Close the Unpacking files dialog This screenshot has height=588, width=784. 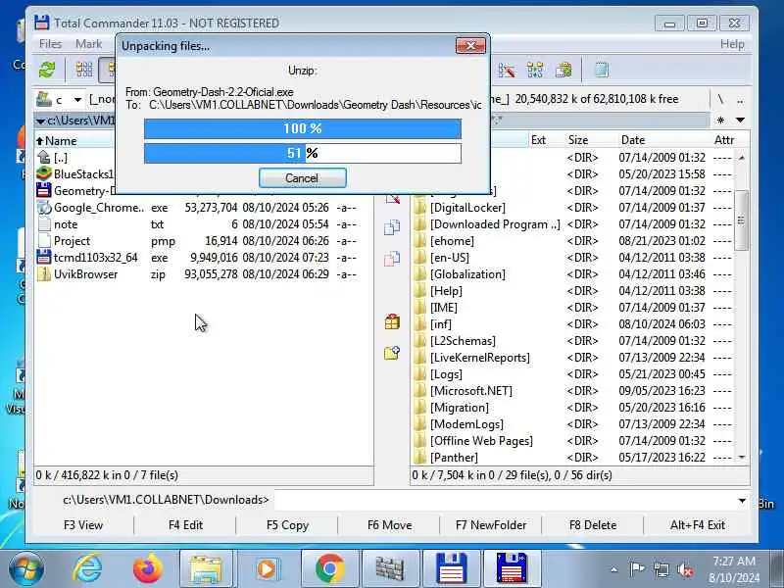[470, 45]
